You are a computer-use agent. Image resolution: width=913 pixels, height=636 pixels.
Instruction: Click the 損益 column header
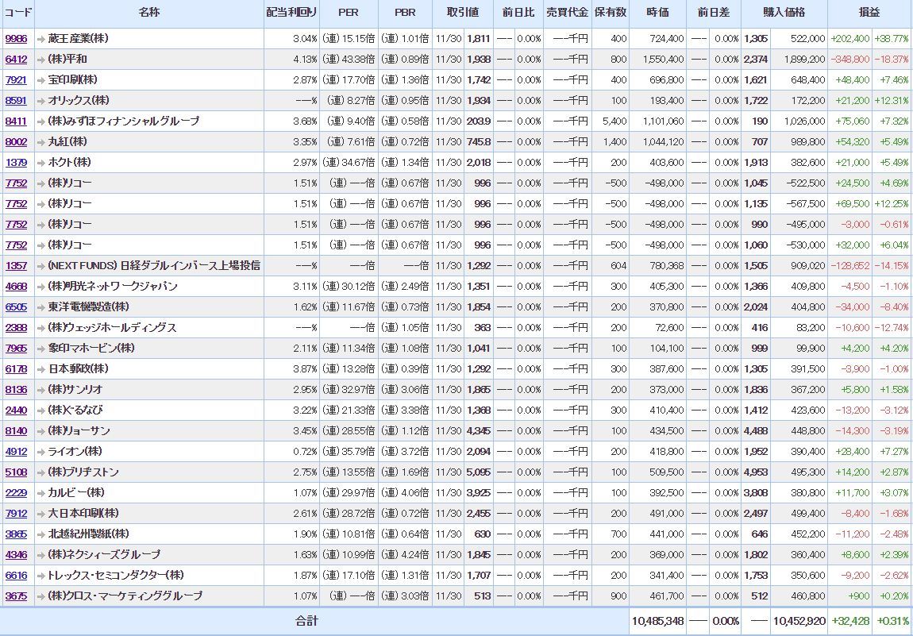click(869, 13)
